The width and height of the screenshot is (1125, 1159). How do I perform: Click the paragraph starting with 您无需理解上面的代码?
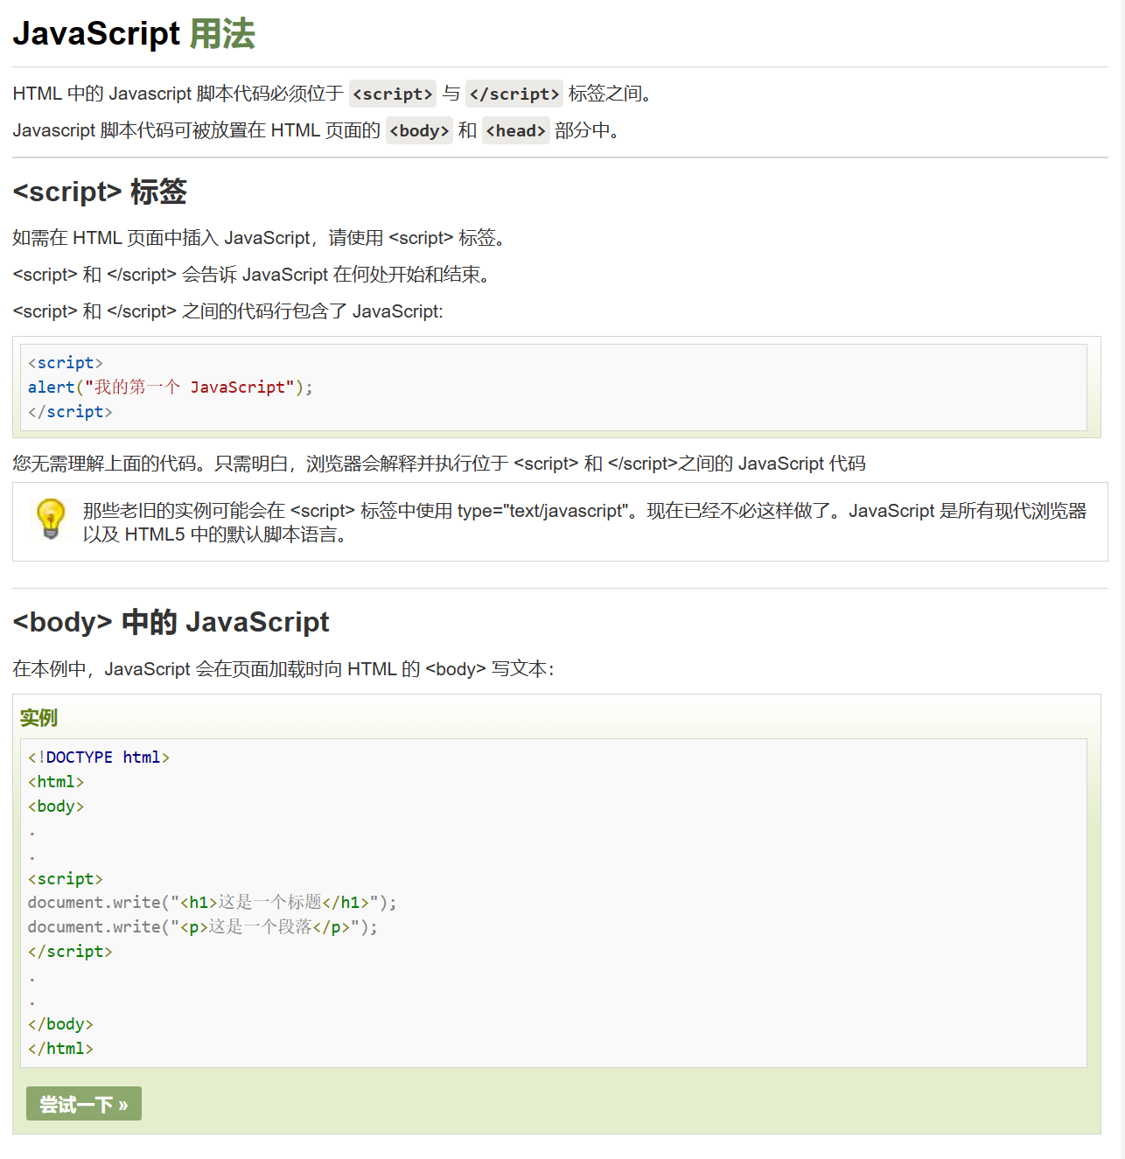(438, 464)
